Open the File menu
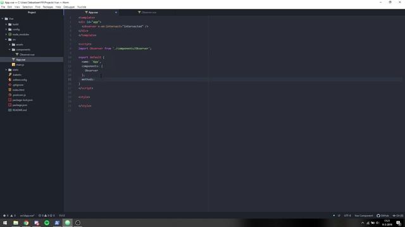The height and width of the screenshot is (227, 405). tap(3, 7)
